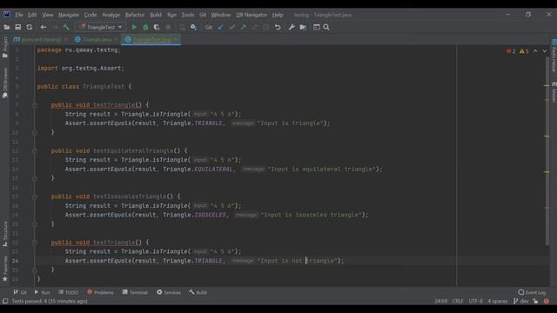
Task: Click the Git commit checkmark icon
Action: [x=232, y=27]
